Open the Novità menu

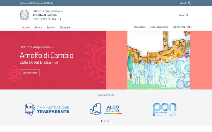tap(51, 28)
